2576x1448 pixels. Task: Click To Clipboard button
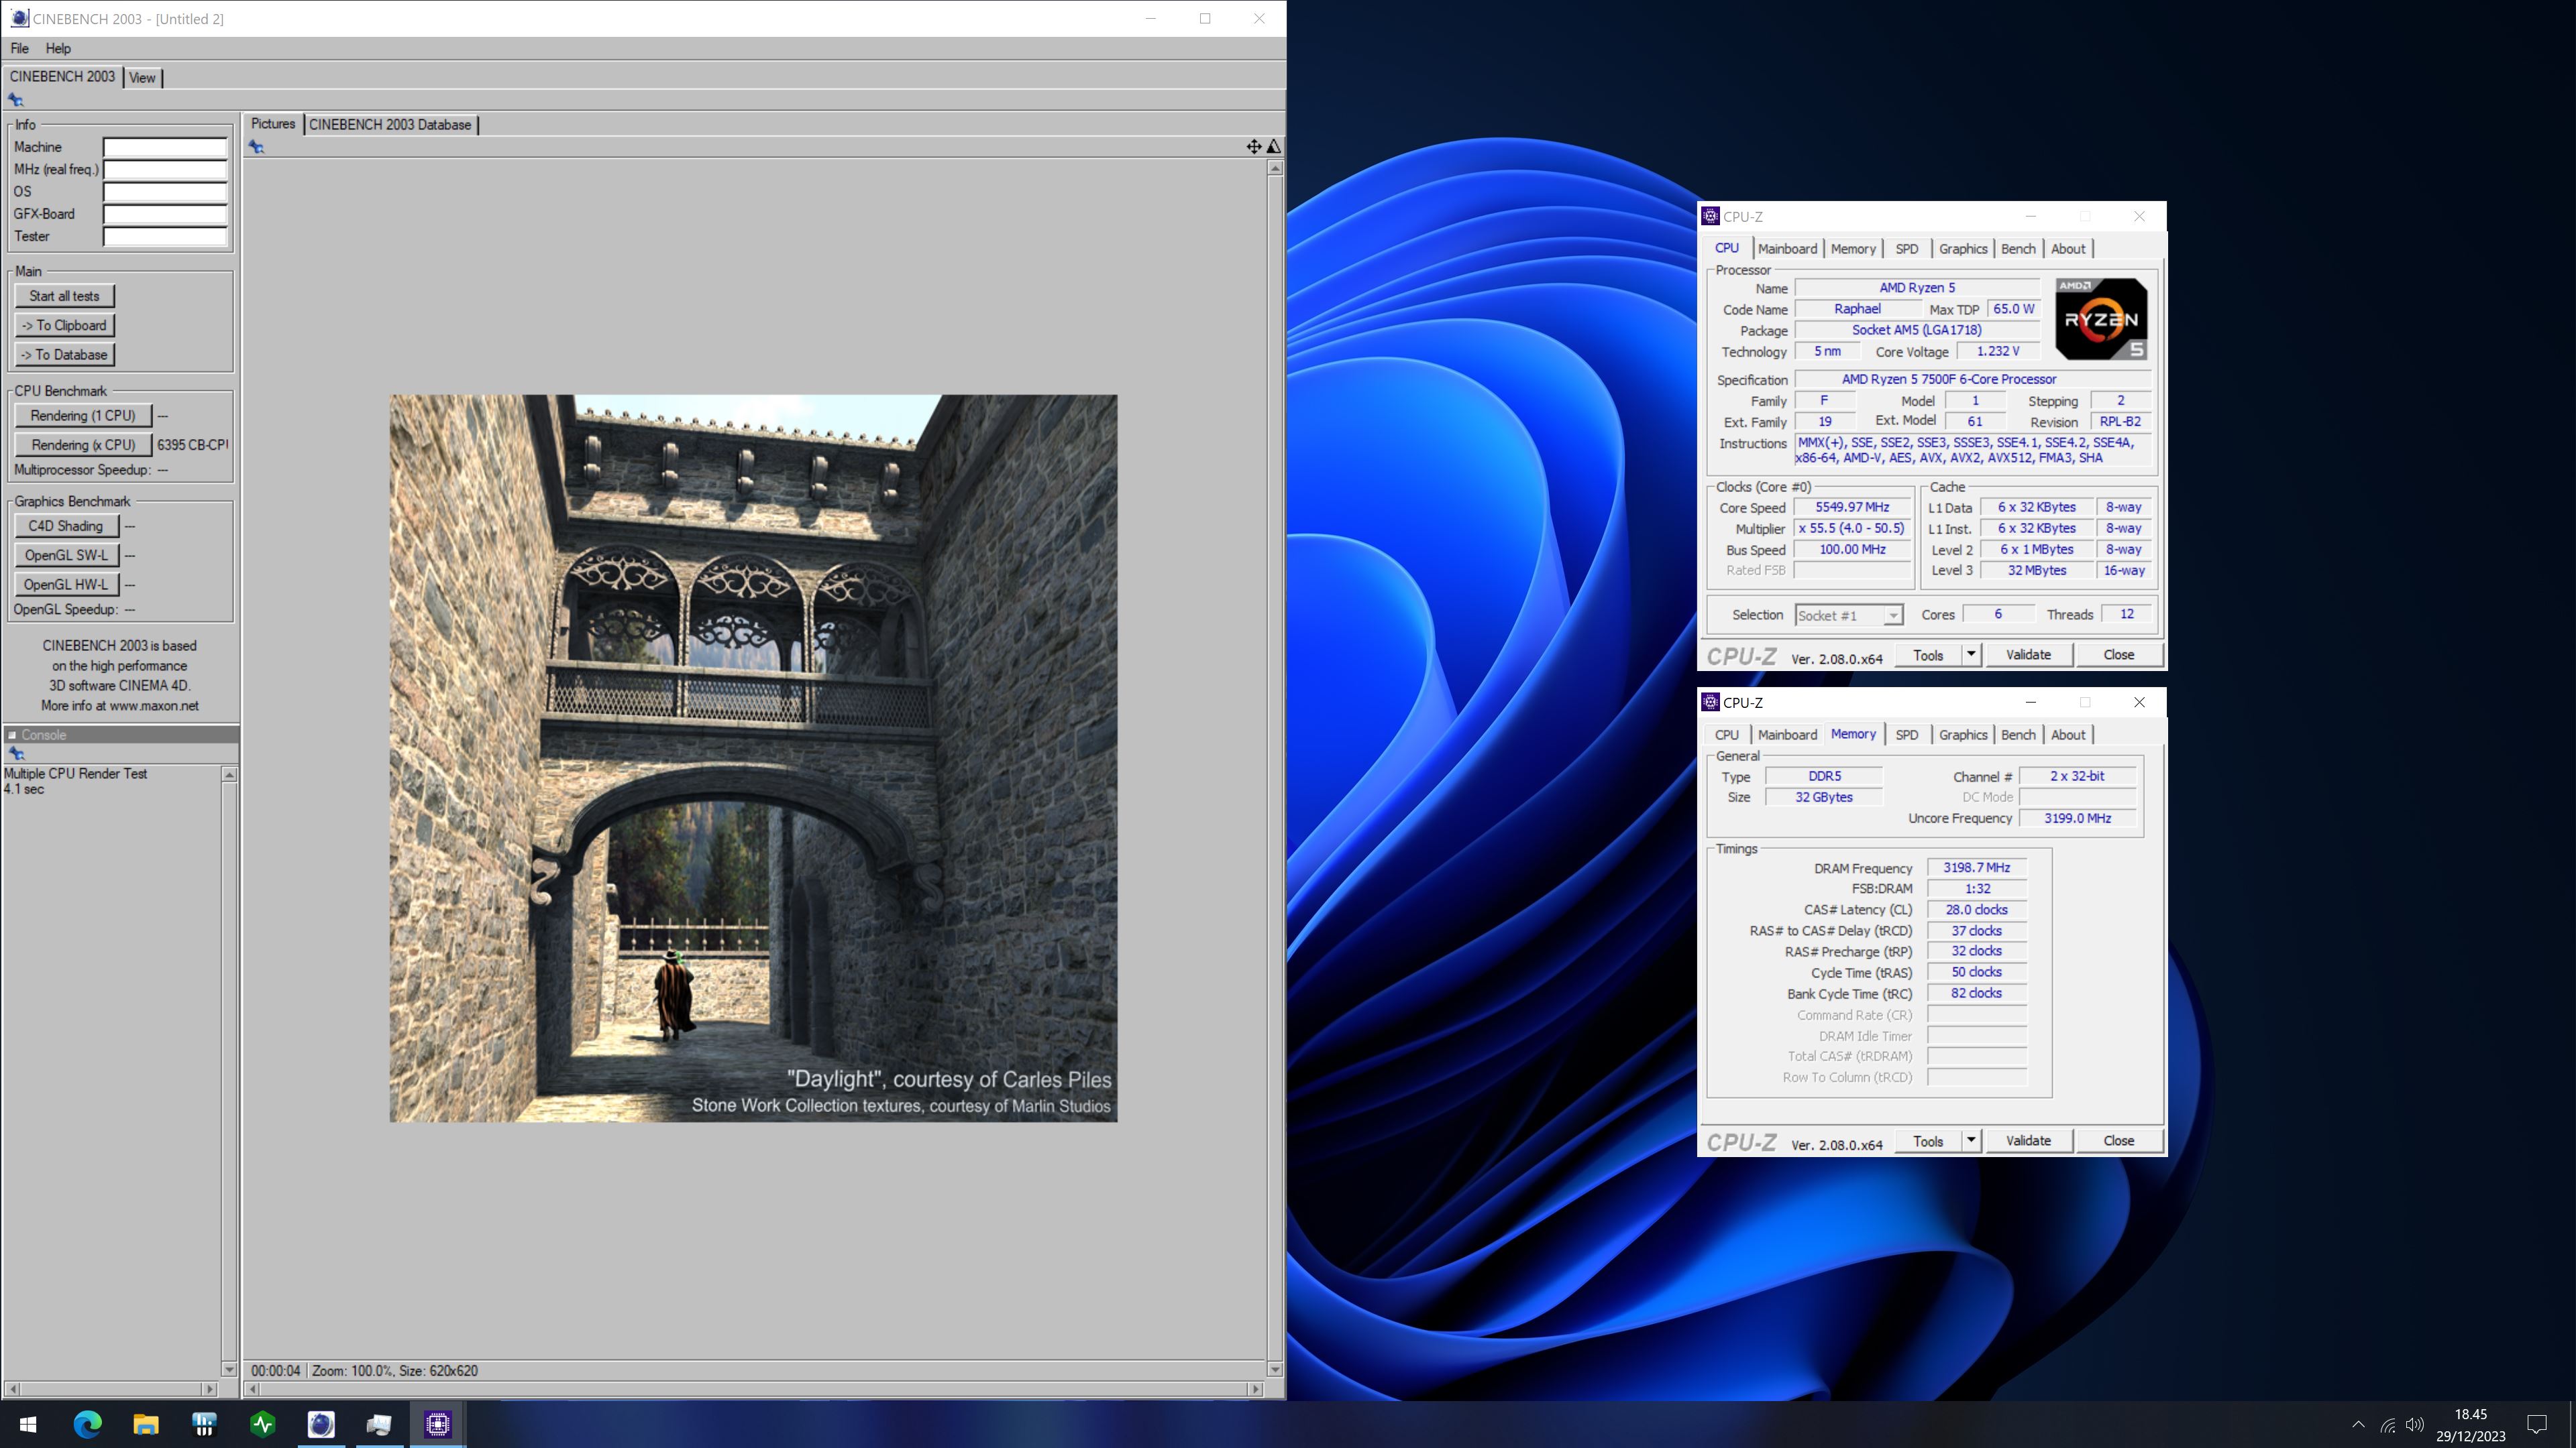65,326
